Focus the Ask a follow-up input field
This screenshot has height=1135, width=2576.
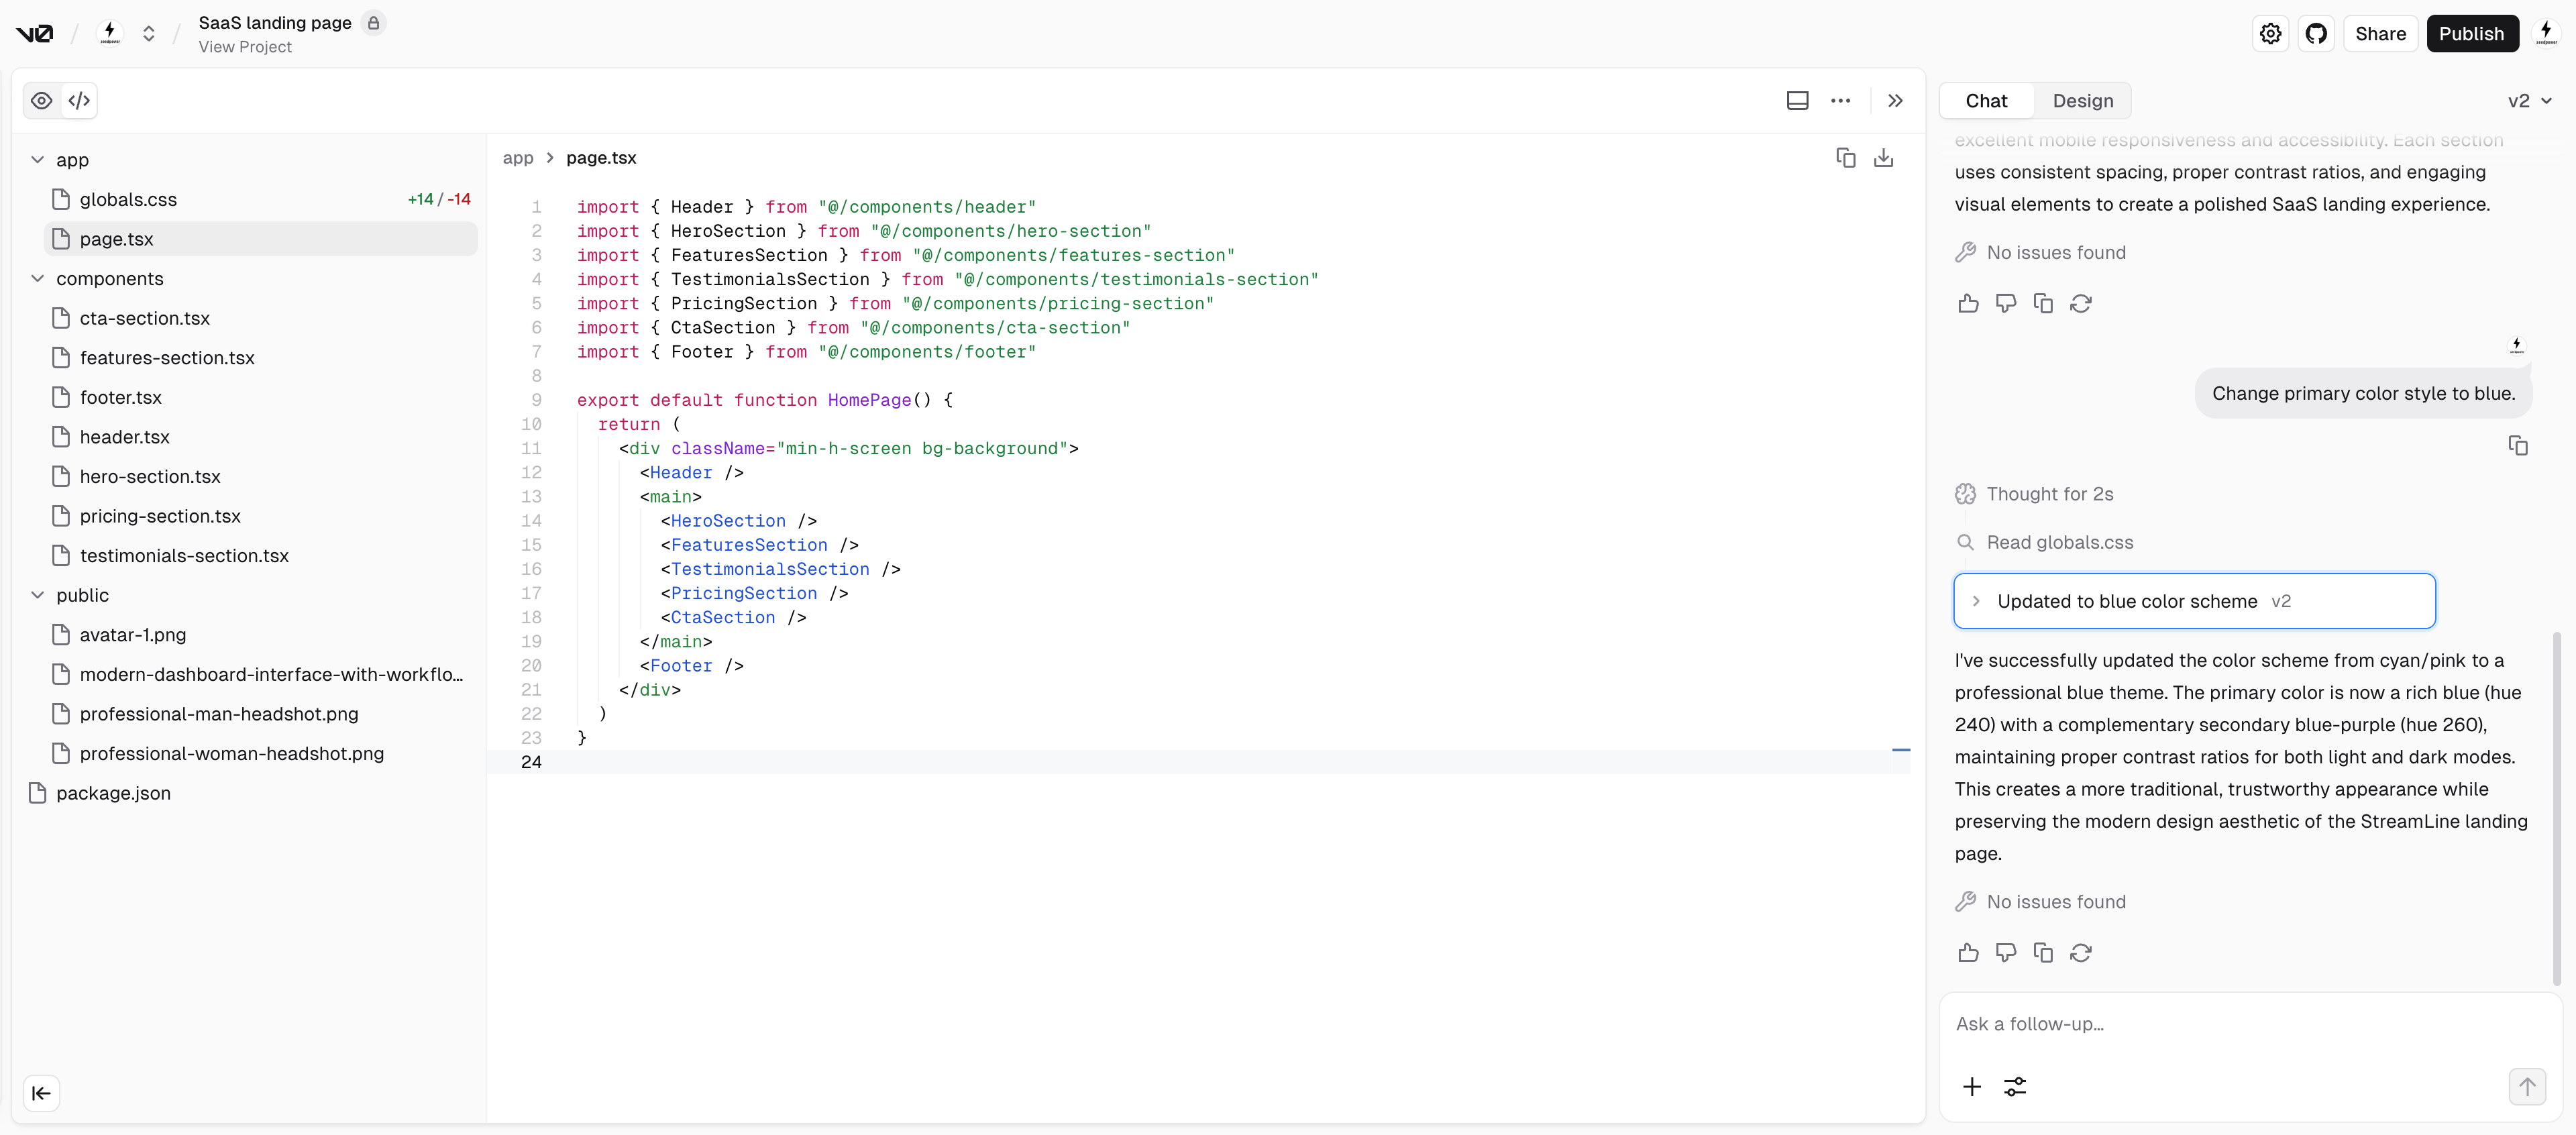[x=2230, y=1024]
